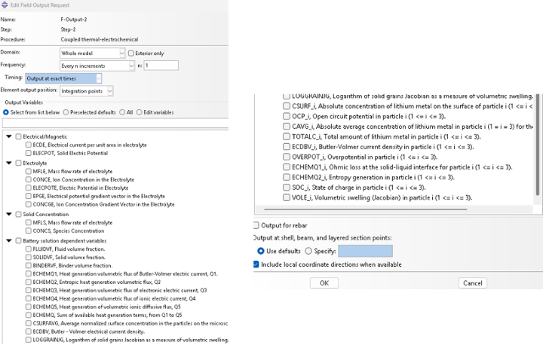Enable OCP_i Open circuit potential
This screenshot has height=345, width=543.
pos(287,116)
